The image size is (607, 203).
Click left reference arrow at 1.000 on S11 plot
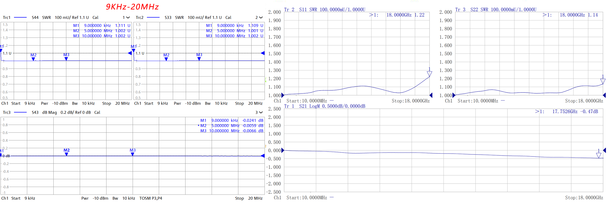tap(283, 95)
